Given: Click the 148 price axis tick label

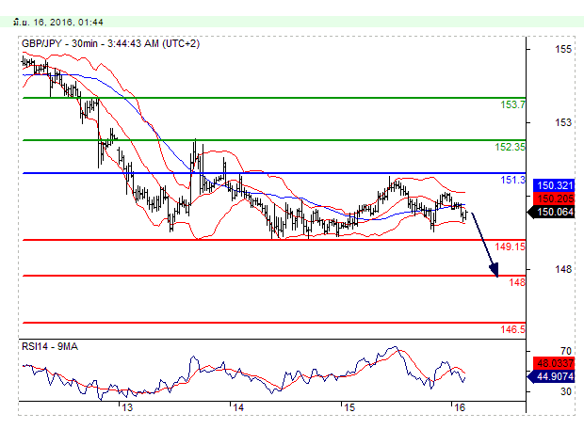Looking at the screenshot, I should click(562, 269).
